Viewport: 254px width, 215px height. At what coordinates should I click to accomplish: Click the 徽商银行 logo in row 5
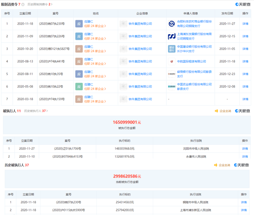pos(171,74)
